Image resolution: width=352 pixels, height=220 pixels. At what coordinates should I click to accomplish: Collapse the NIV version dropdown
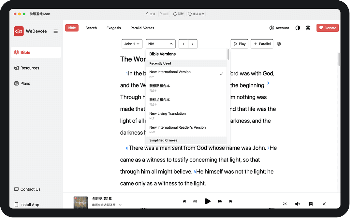pos(160,44)
